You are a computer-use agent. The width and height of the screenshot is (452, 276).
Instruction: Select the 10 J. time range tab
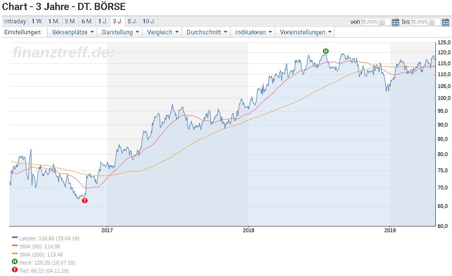[x=149, y=21]
